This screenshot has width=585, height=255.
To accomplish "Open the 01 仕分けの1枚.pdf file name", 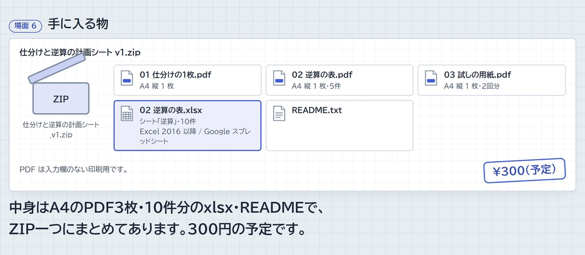I will click(176, 75).
